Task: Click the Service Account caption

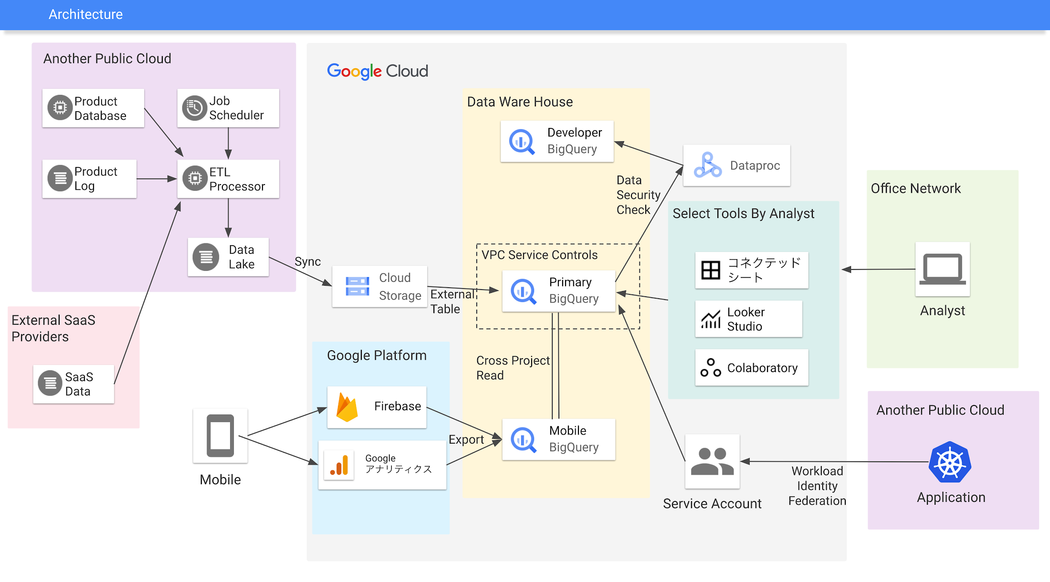Action: 712,503
